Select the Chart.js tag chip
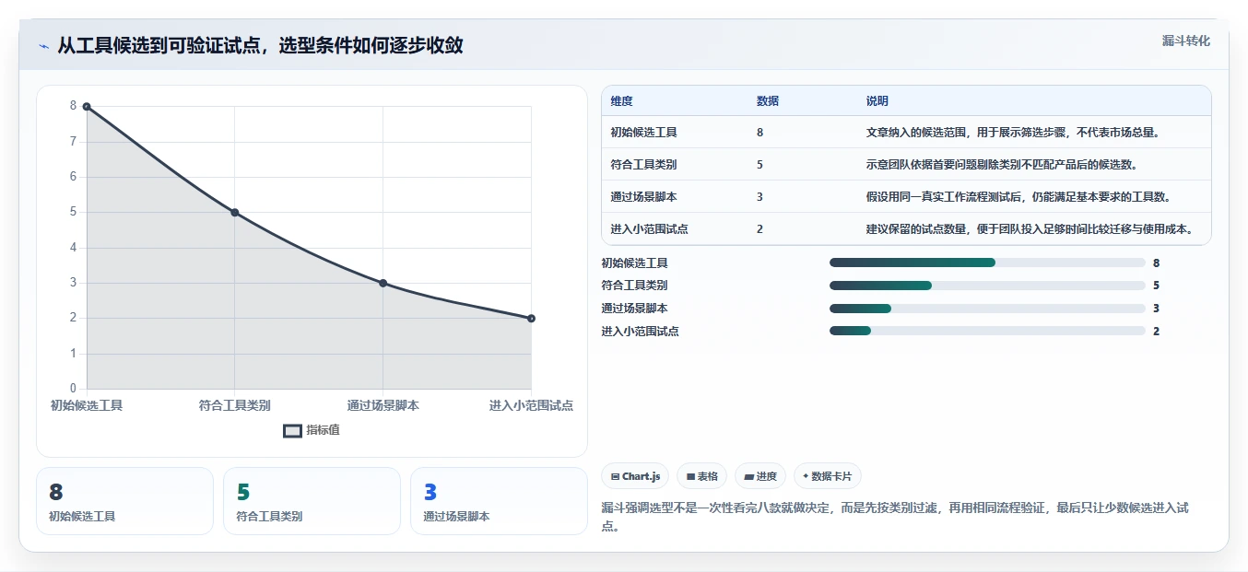Image resolution: width=1248 pixels, height=572 pixels. point(635,476)
